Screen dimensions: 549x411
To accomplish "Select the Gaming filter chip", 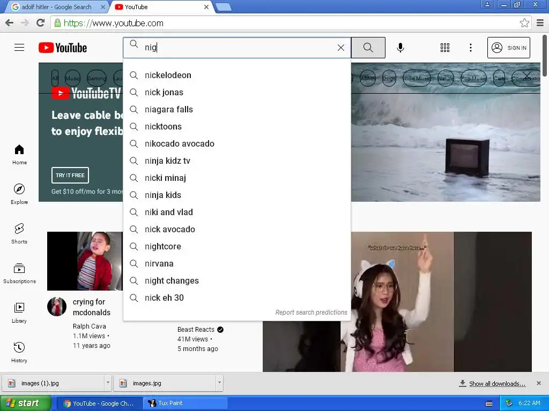I will 97,78.
